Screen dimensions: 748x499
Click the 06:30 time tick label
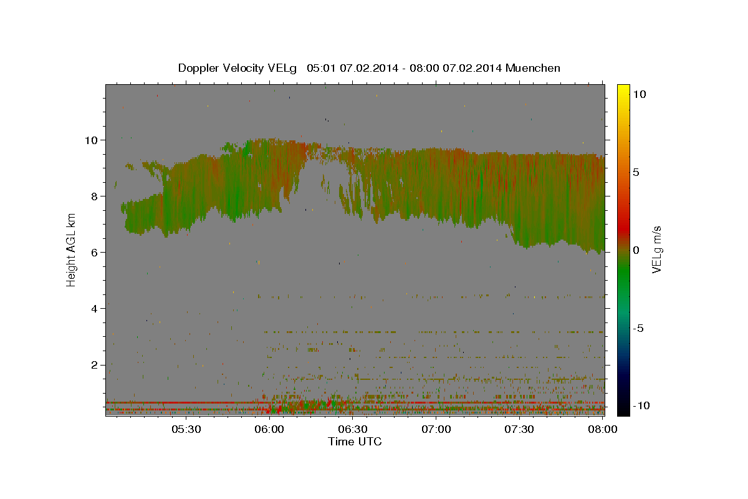click(352, 429)
